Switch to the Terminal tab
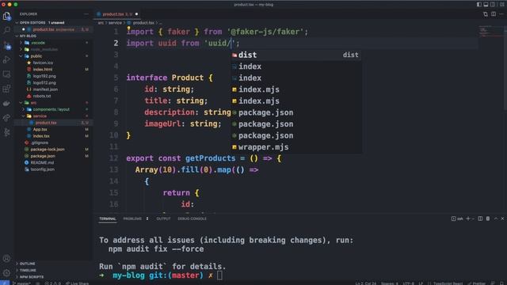This screenshot has width=507, height=285. [108, 218]
